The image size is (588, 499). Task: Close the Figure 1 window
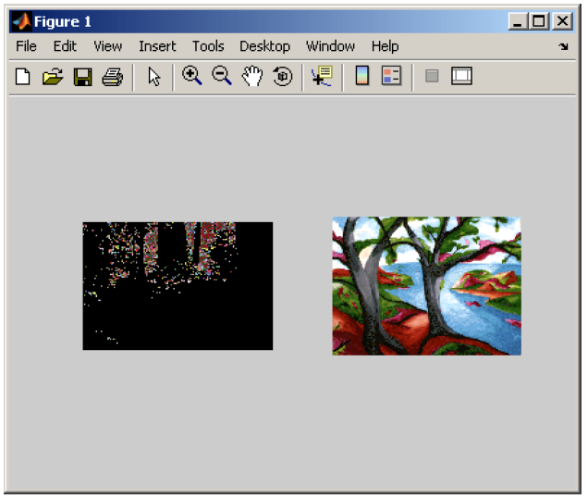point(562,21)
